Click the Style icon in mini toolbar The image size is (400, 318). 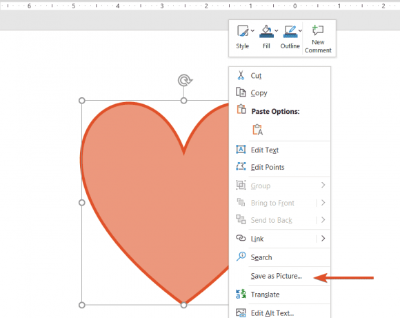(243, 31)
